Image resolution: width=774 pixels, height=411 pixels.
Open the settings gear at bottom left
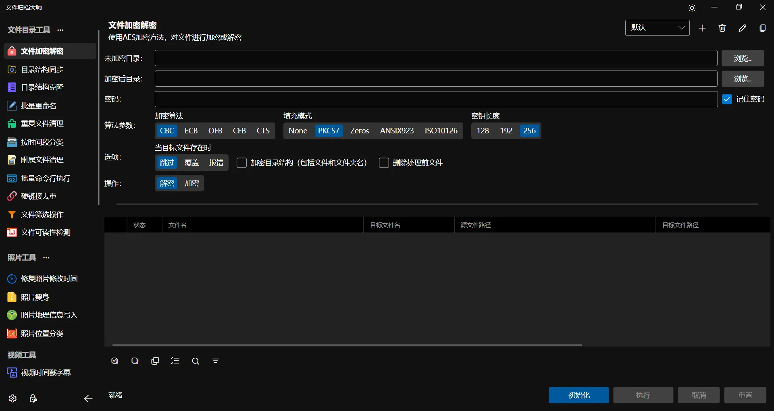tap(12, 398)
